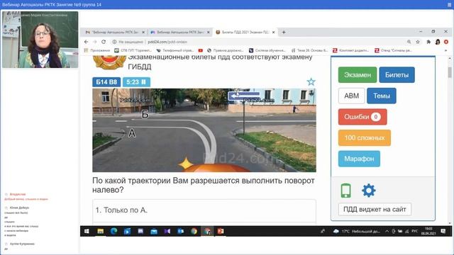Viewport: 454px width, 255px height.
Task: Open the Приложения bookmark
Action: pyautogui.click(x=97, y=50)
